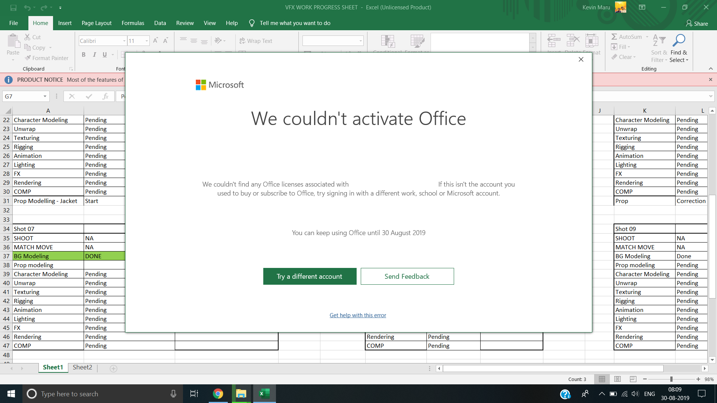Screen dimensions: 717x403
Task: Click the Paste clipboard icon
Action: click(13, 41)
